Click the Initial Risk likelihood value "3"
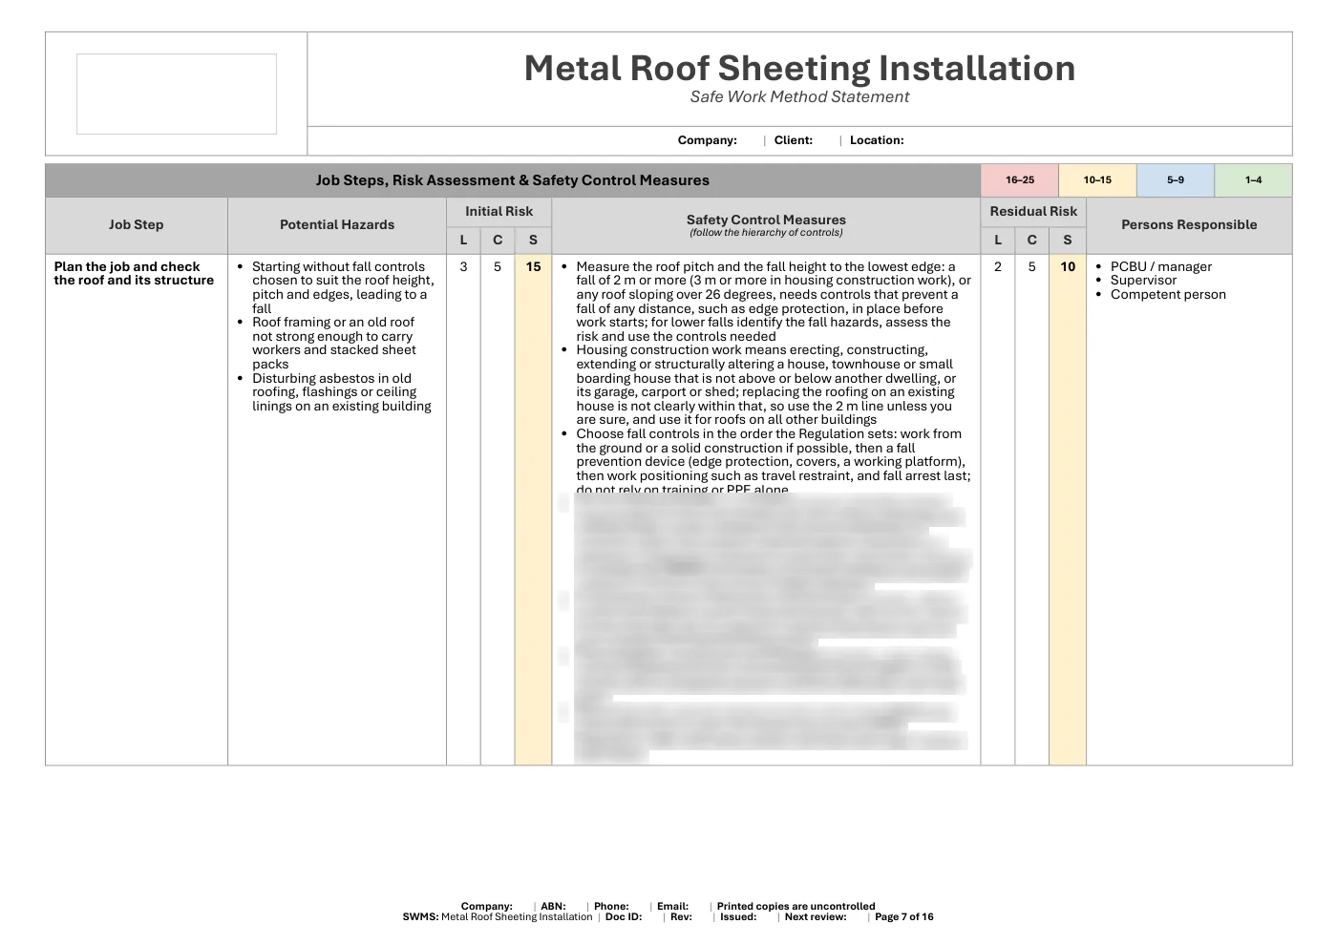Screen dimensions: 1337x945 (463, 267)
